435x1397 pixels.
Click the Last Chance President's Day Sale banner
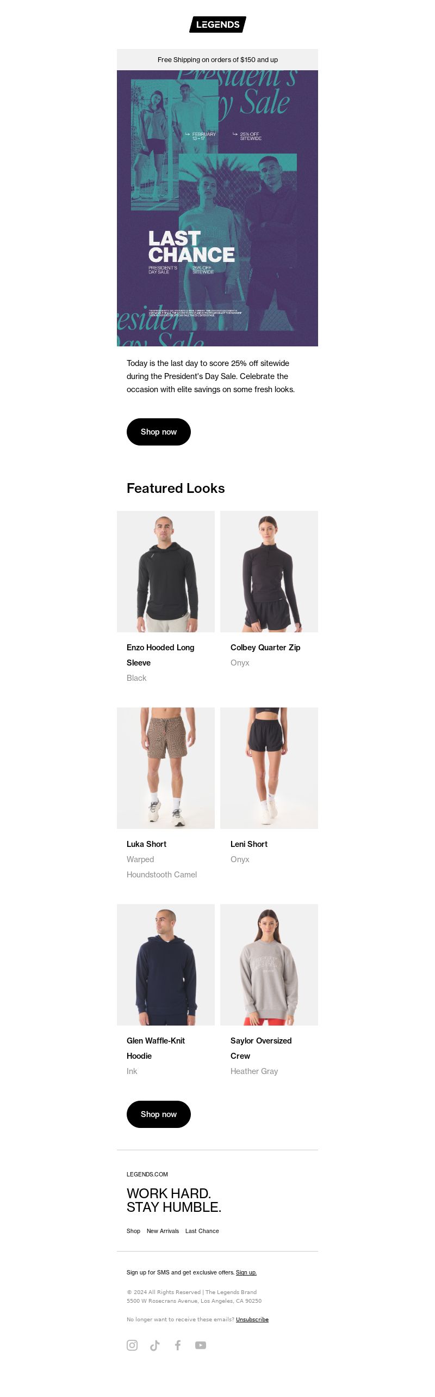pyautogui.click(x=217, y=208)
